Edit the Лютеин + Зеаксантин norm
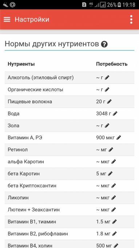 click(114, 210)
